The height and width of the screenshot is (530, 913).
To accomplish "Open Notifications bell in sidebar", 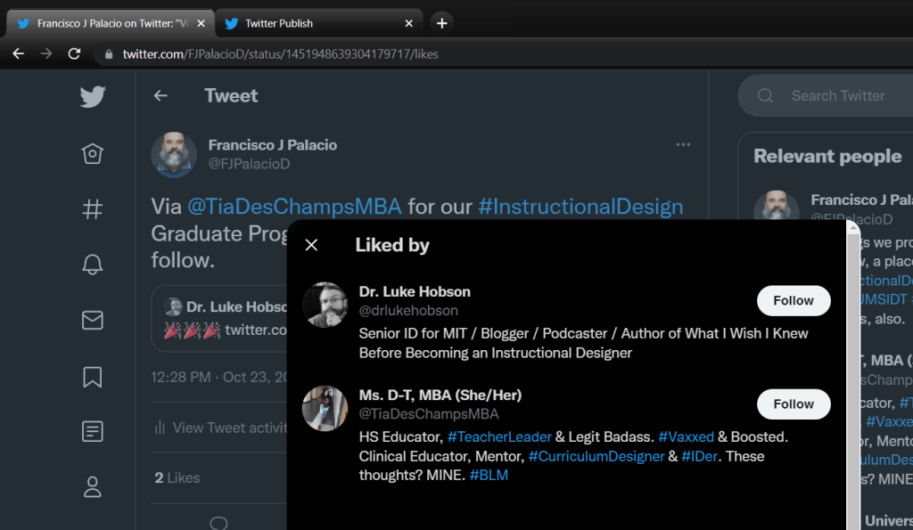I will pyautogui.click(x=92, y=265).
